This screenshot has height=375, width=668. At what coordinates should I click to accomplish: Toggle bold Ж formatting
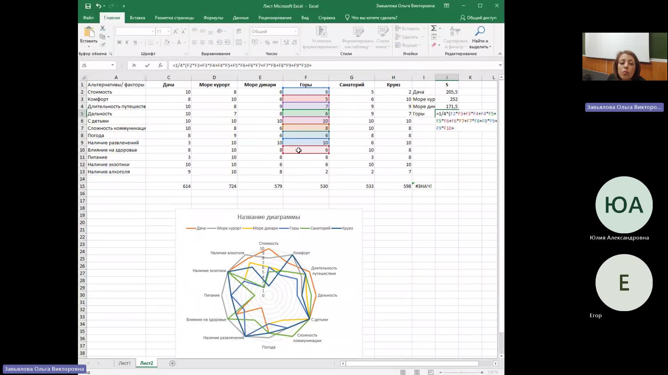tap(119, 42)
